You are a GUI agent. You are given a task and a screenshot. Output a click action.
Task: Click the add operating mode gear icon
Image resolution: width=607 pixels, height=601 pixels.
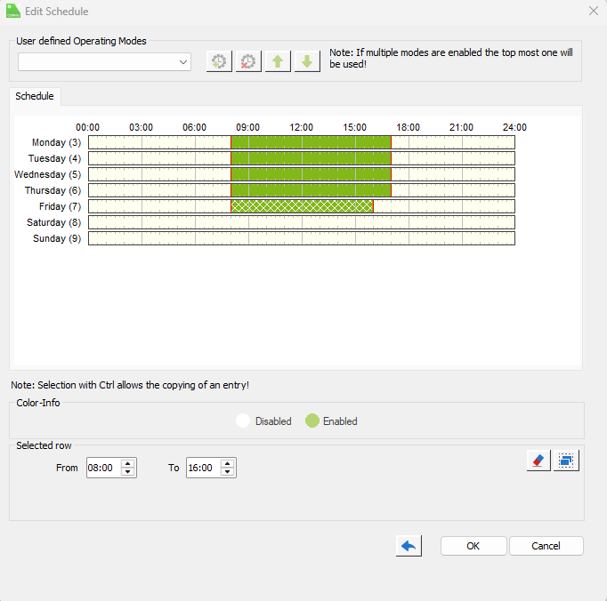[219, 62]
